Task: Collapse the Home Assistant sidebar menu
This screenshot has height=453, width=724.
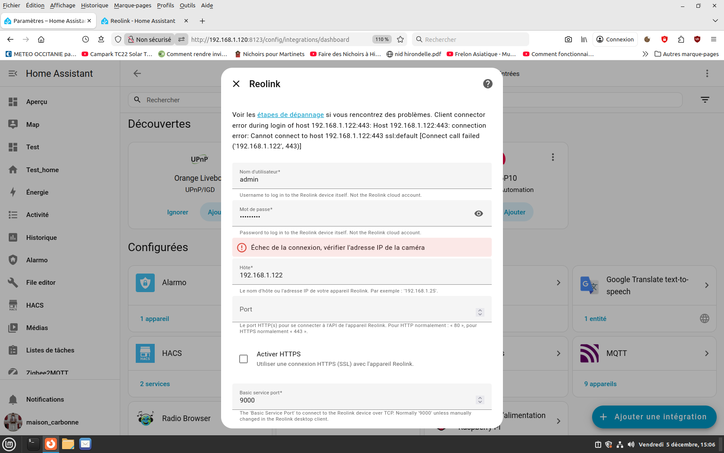Action: click(13, 73)
